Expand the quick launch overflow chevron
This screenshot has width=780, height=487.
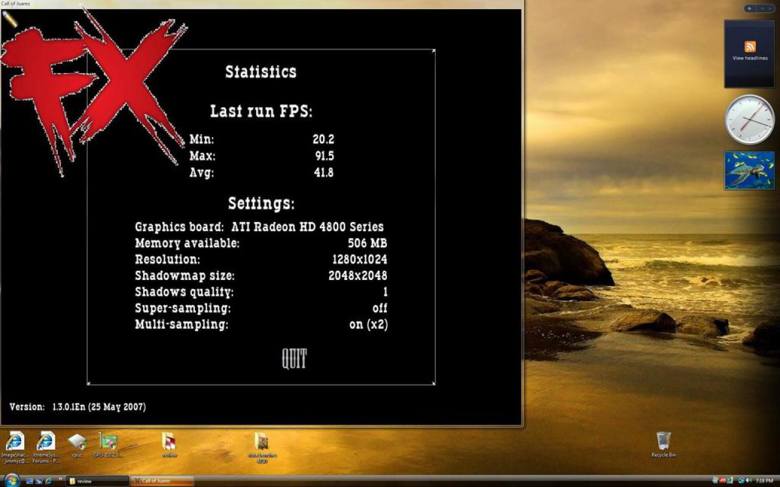click(60, 479)
